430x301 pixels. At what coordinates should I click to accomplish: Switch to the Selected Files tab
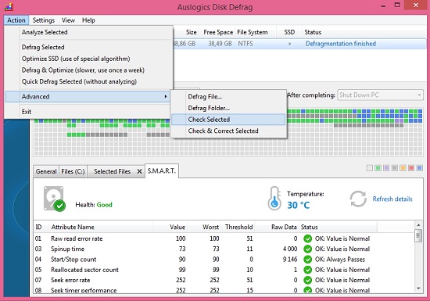pyautogui.click(x=112, y=171)
